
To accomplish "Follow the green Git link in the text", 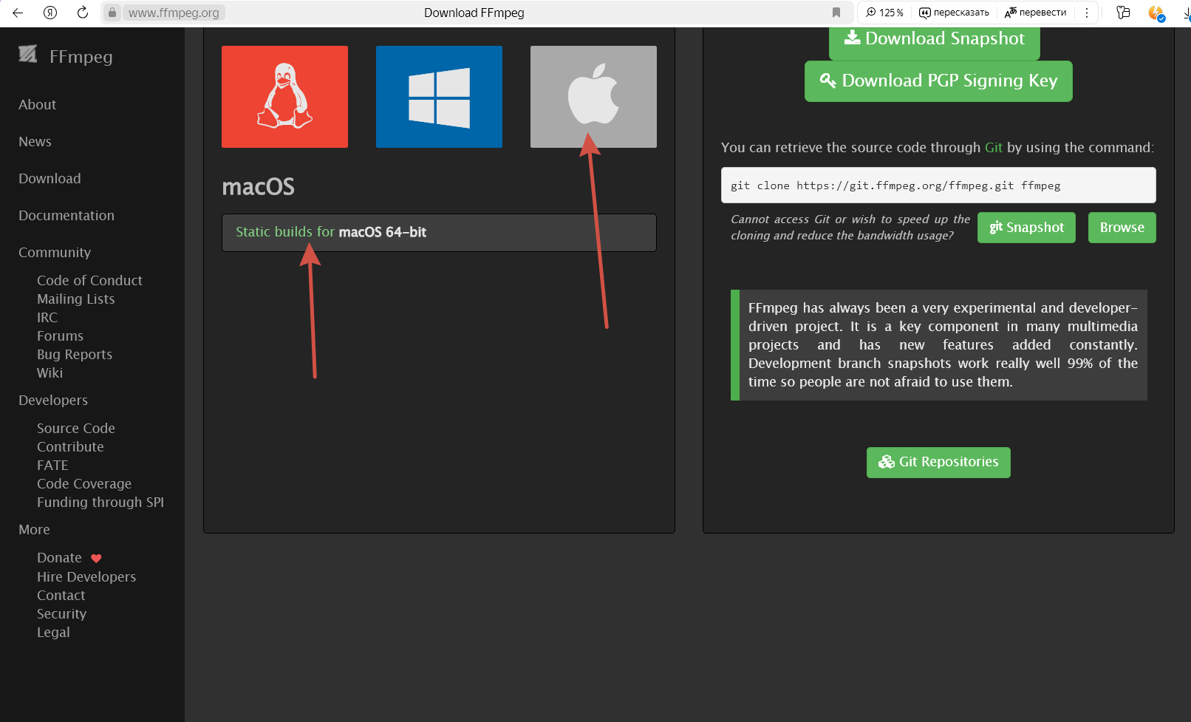I will click(994, 148).
